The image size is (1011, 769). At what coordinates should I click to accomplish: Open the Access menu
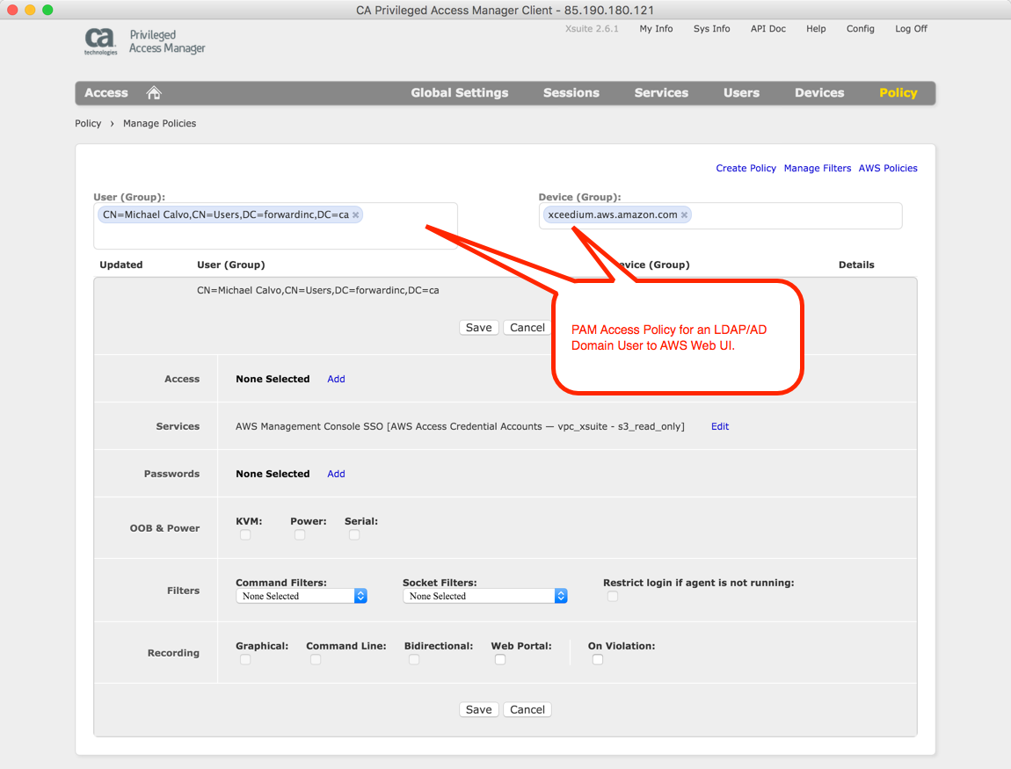(x=106, y=93)
